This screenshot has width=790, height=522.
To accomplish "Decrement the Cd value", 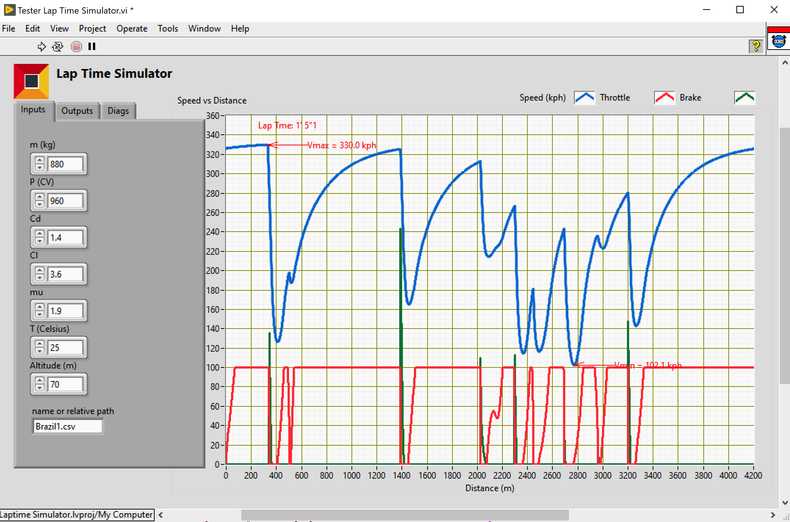I will coord(40,241).
